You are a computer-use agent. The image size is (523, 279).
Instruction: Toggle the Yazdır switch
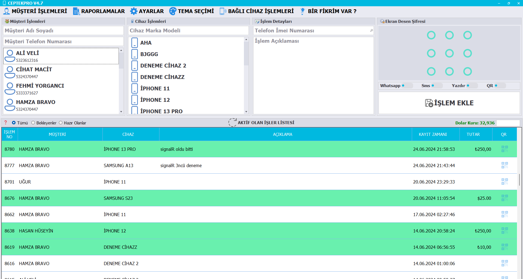pyautogui.click(x=472, y=85)
